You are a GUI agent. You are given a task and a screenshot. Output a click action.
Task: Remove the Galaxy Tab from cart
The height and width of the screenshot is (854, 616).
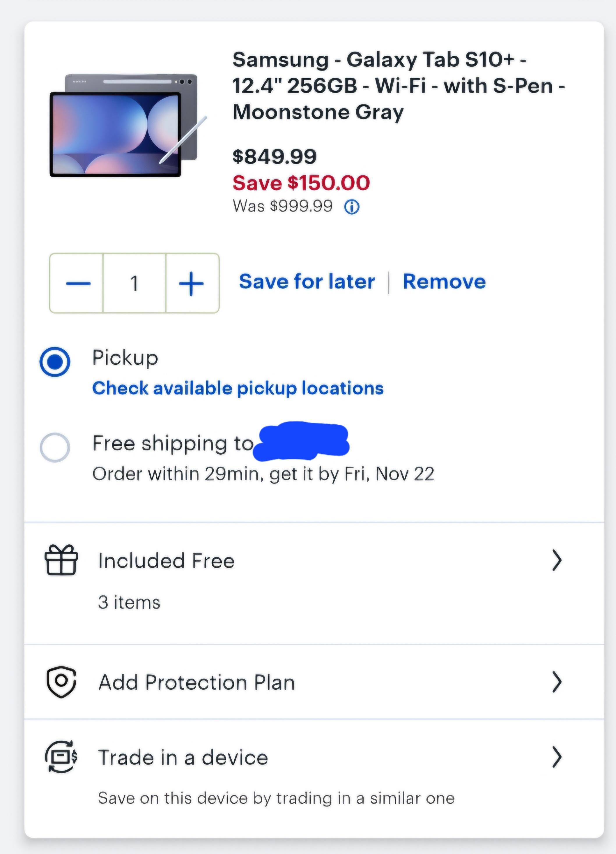tap(444, 281)
